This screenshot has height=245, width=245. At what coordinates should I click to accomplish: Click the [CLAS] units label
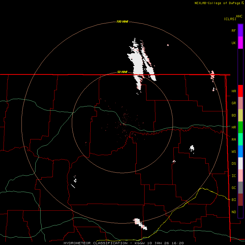[x=230, y=19]
